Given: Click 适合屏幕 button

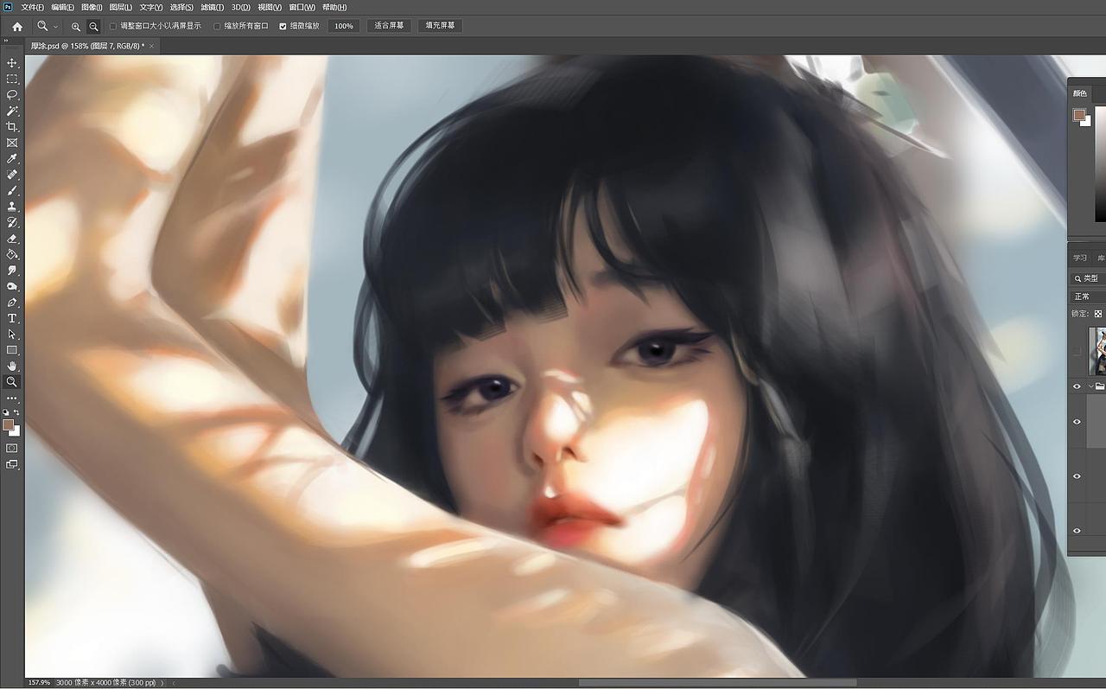Looking at the screenshot, I should 389,26.
